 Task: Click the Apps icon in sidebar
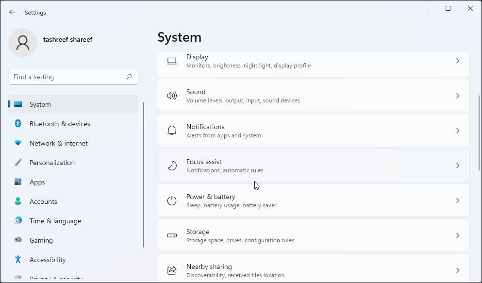[18, 182]
